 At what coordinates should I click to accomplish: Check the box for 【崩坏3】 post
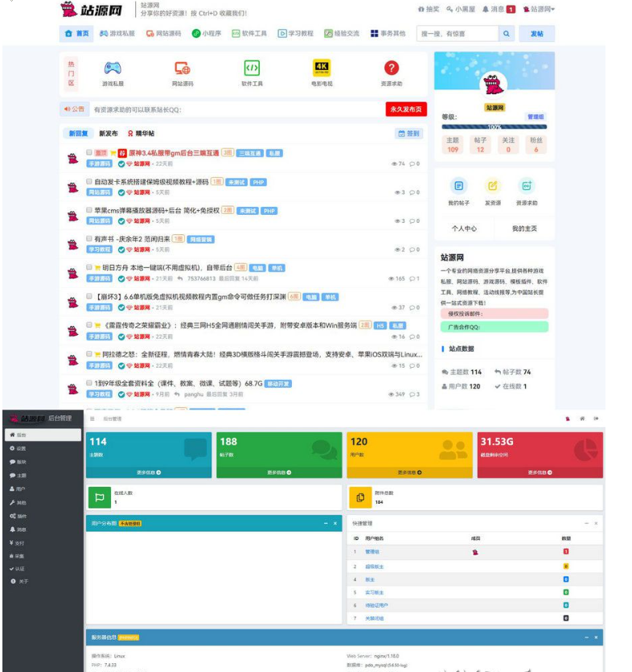tap(89, 296)
